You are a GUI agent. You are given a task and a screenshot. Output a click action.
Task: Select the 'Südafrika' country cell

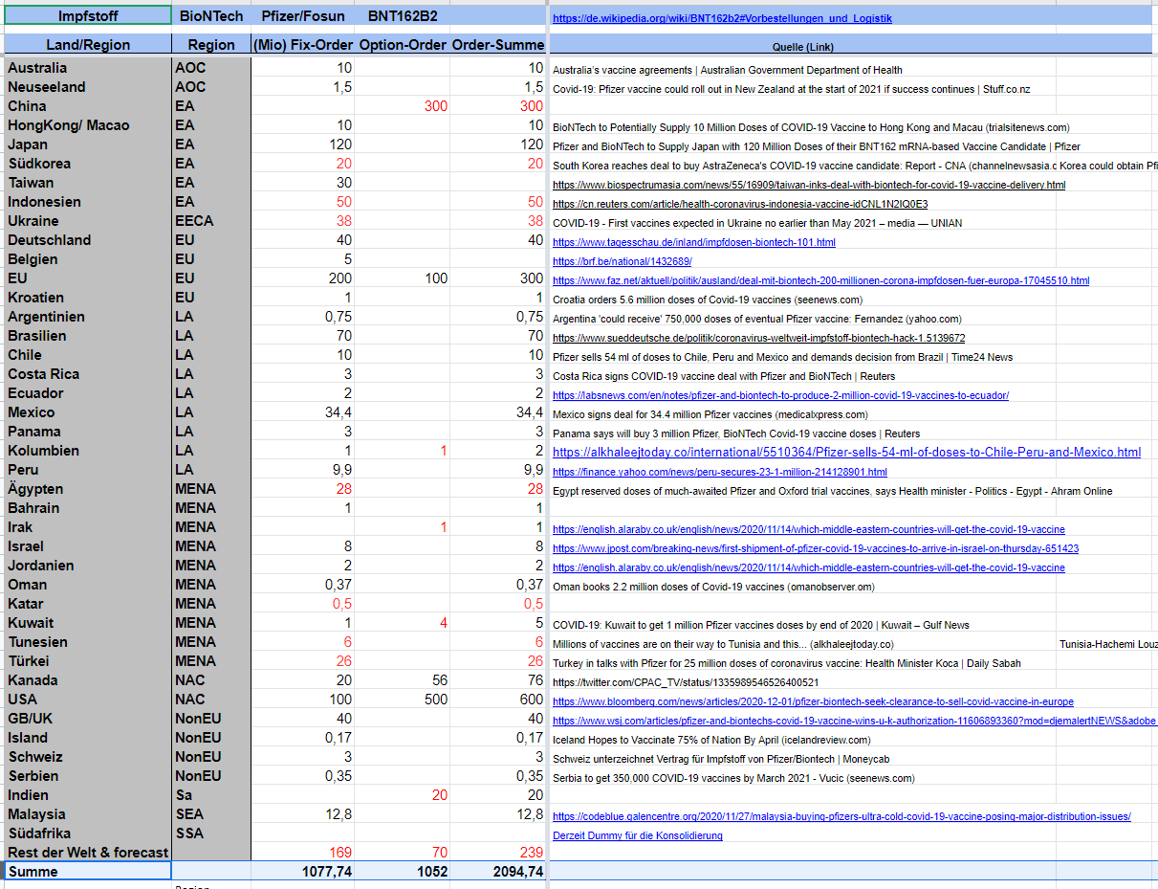(x=88, y=833)
